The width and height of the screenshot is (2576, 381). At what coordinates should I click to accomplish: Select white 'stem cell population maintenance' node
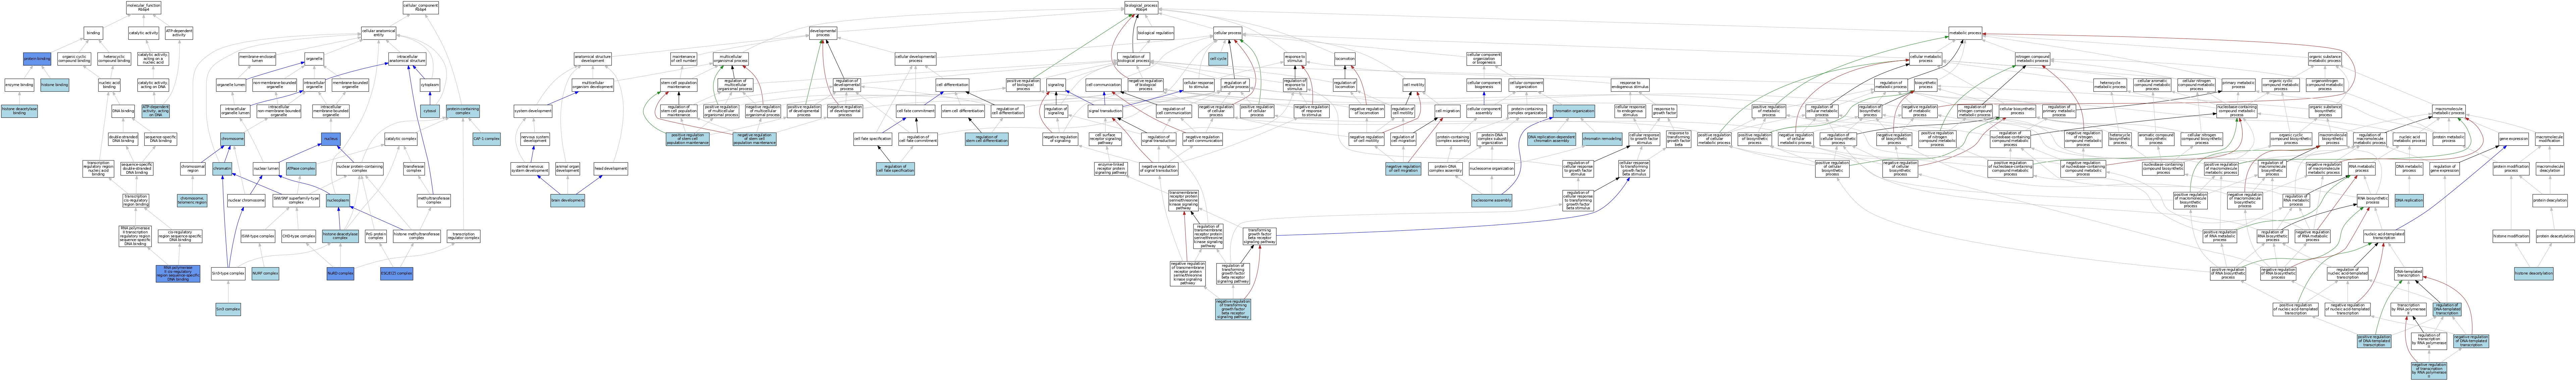[x=679, y=85]
